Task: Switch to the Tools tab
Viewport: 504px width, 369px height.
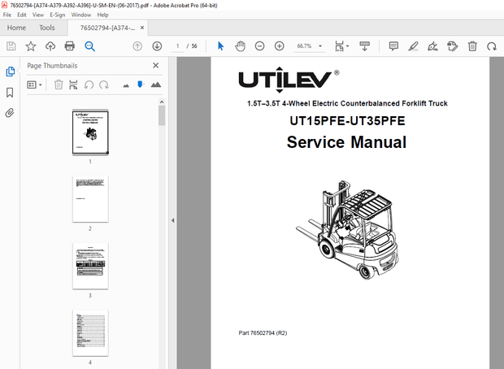Action: 47,28
